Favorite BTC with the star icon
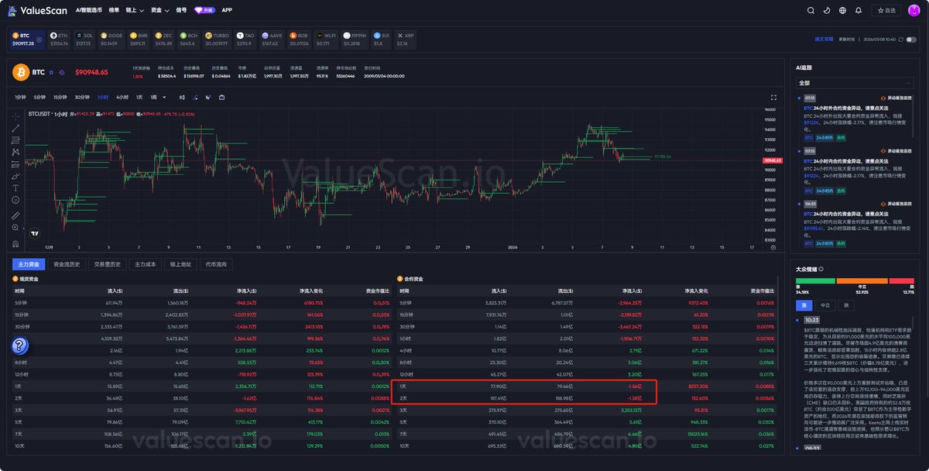This screenshot has width=929, height=471. pyautogui.click(x=52, y=72)
